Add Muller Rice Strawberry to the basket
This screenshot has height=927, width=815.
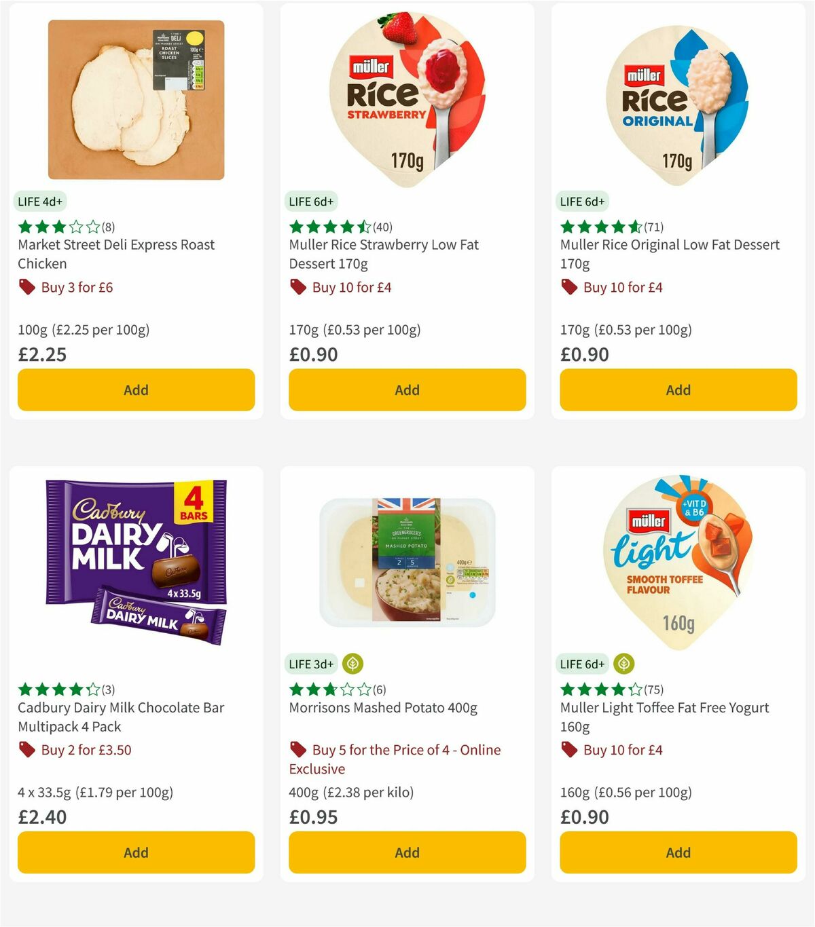pos(406,390)
